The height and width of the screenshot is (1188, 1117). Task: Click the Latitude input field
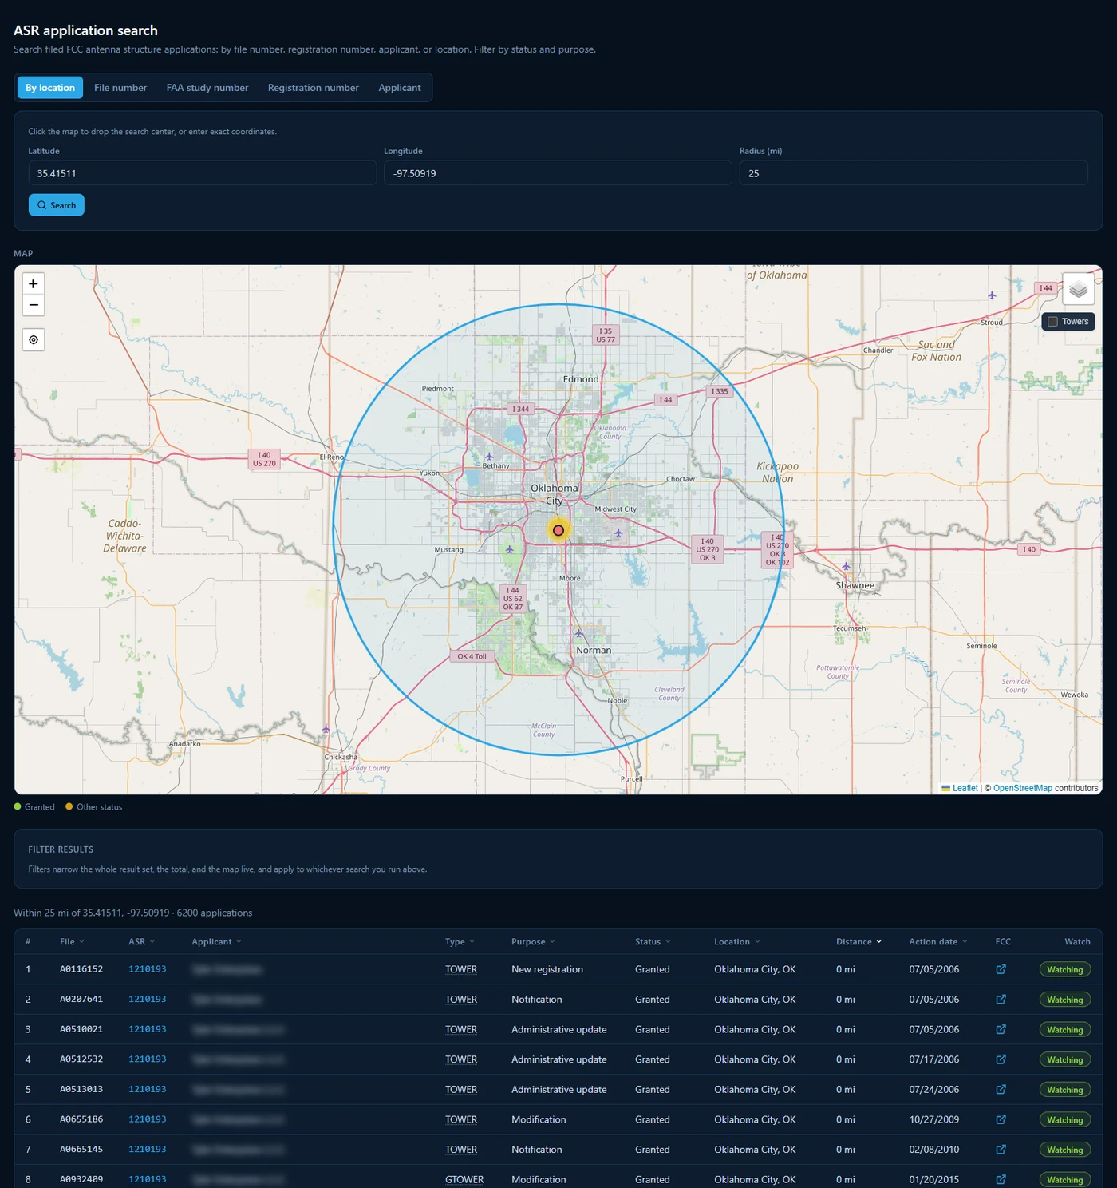pyautogui.click(x=203, y=173)
